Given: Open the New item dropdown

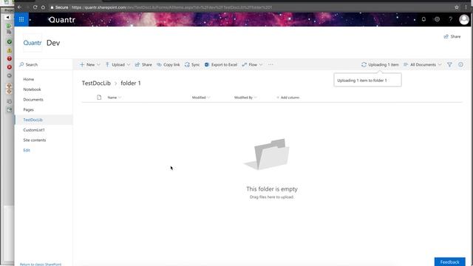Looking at the screenshot, I should point(90,64).
